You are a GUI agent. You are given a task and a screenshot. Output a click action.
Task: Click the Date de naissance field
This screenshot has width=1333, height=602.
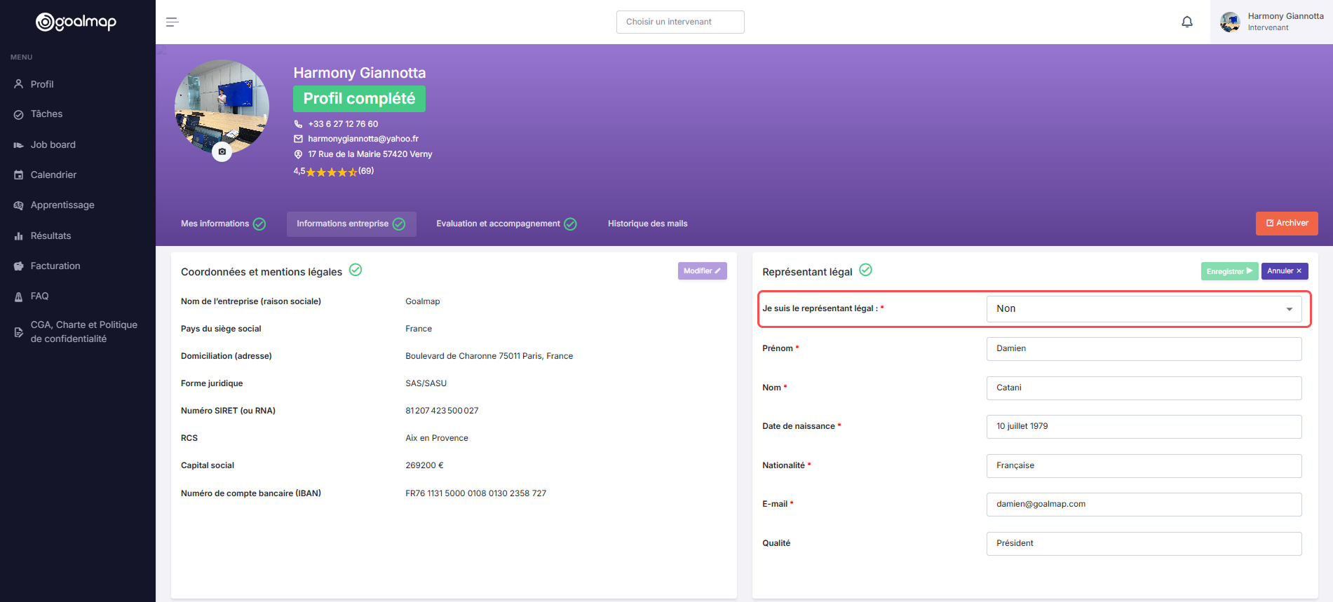(1144, 427)
